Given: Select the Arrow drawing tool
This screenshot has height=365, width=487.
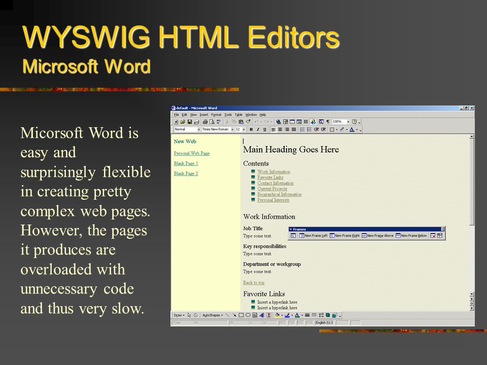Looking at the screenshot, I should 234,315.
